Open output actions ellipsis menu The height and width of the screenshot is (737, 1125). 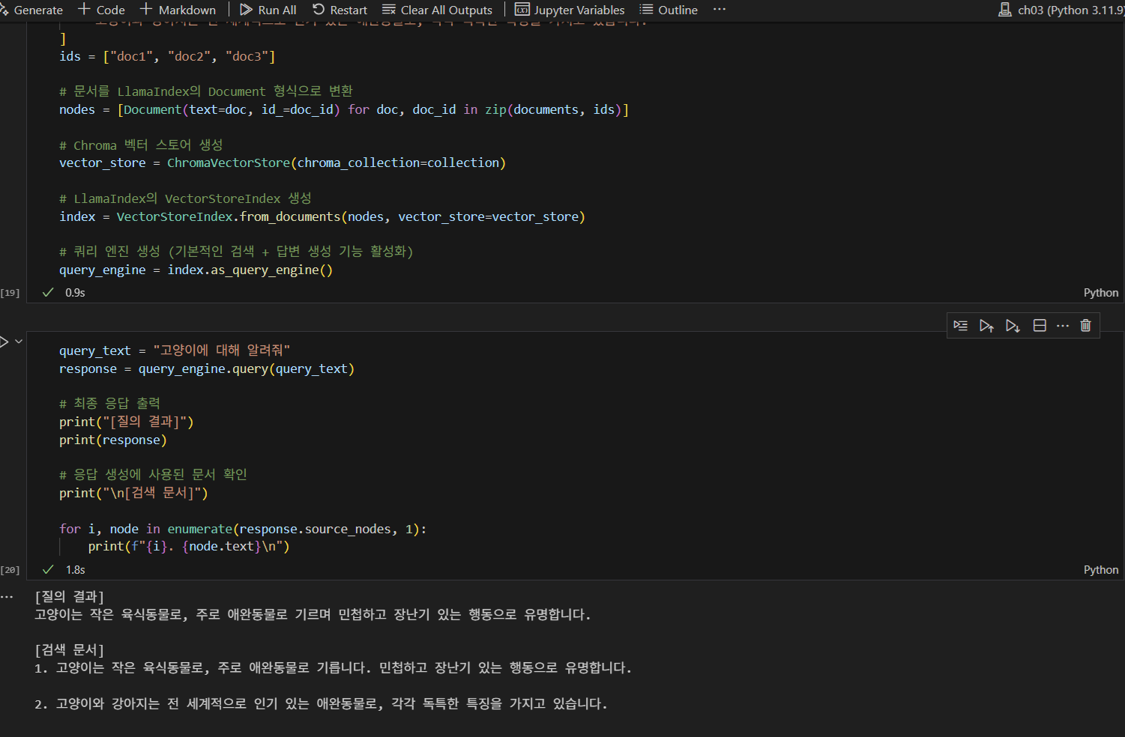pos(7,597)
